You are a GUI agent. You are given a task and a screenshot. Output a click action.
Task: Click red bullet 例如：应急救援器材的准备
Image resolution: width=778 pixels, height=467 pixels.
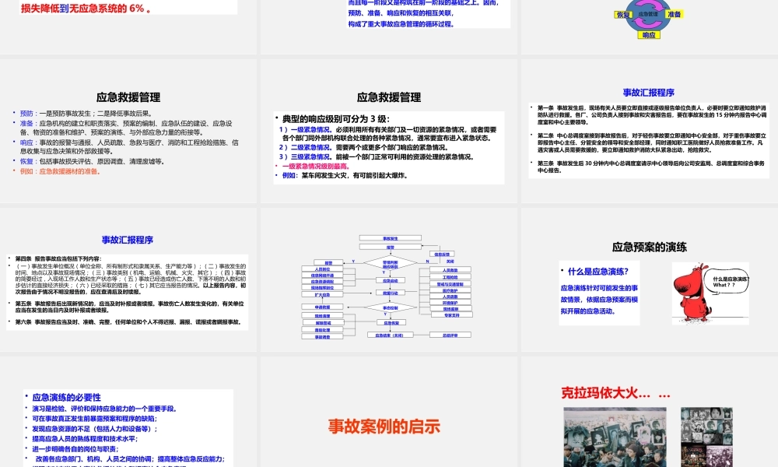(61, 171)
